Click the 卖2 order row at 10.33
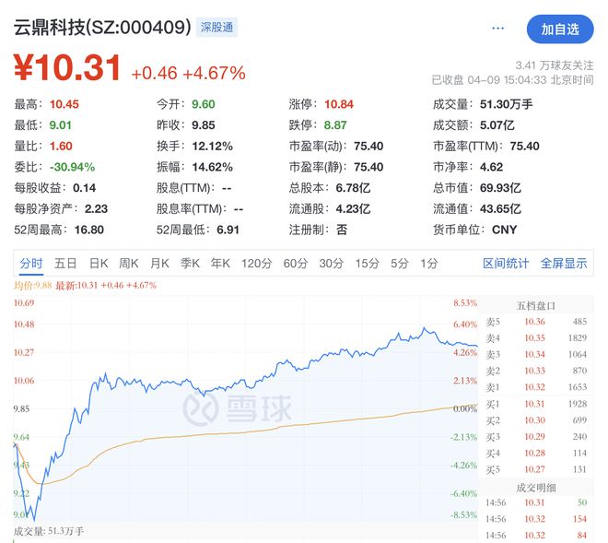This screenshot has height=543, width=608. click(536, 371)
